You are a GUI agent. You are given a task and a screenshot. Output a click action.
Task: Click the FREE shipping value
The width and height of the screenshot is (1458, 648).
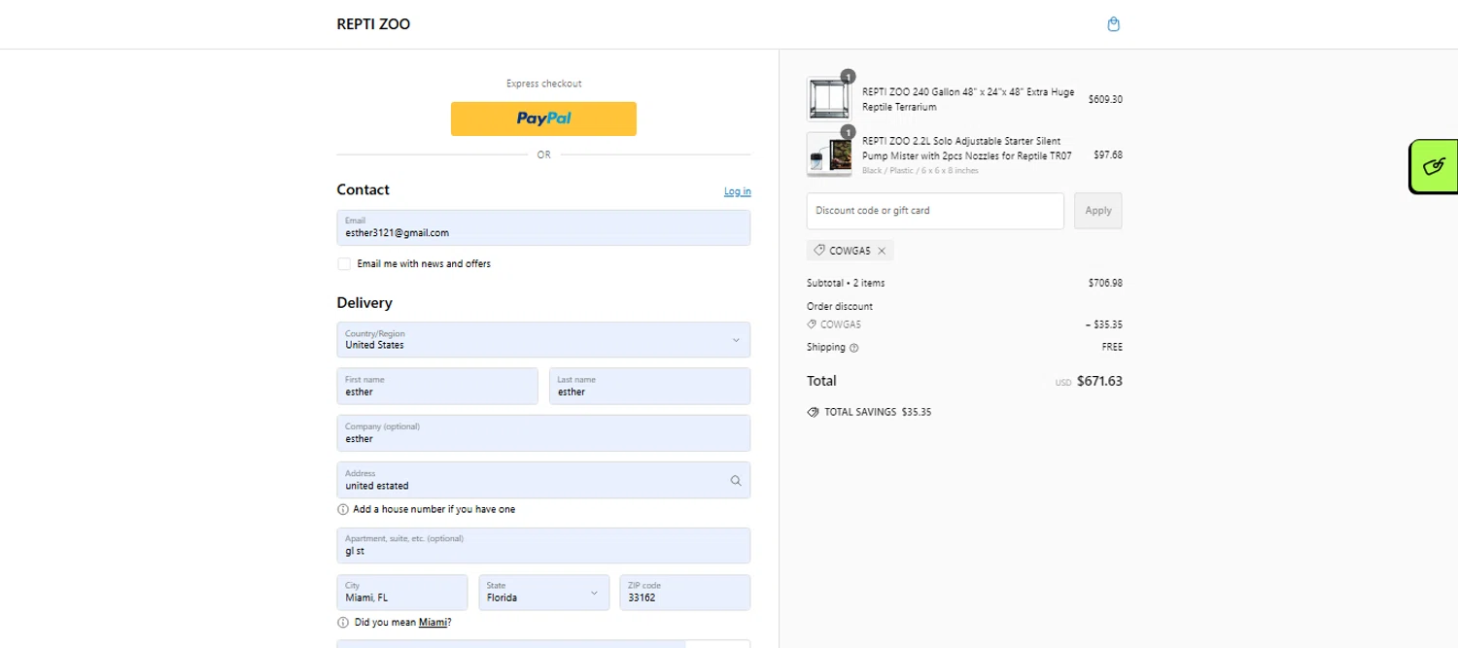(1111, 347)
